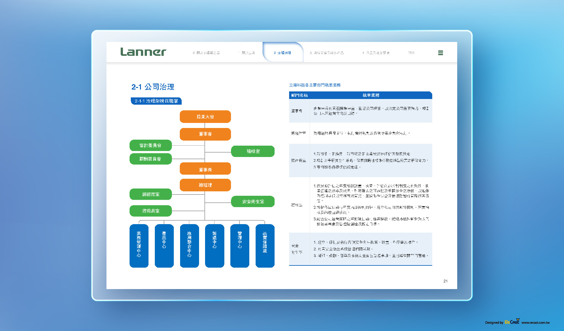Click the 部門名稱 table column header

pyautogui.click(x=299, y=95)
